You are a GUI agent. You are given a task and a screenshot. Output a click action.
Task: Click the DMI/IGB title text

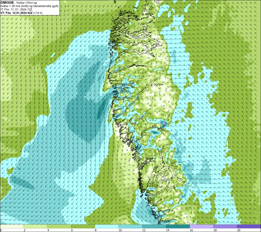point(7,3)
